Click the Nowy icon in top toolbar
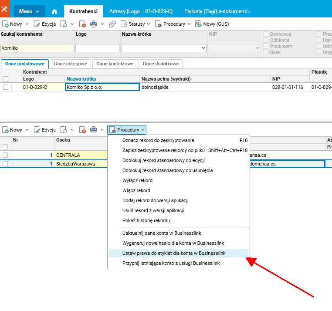 (5, 24)
